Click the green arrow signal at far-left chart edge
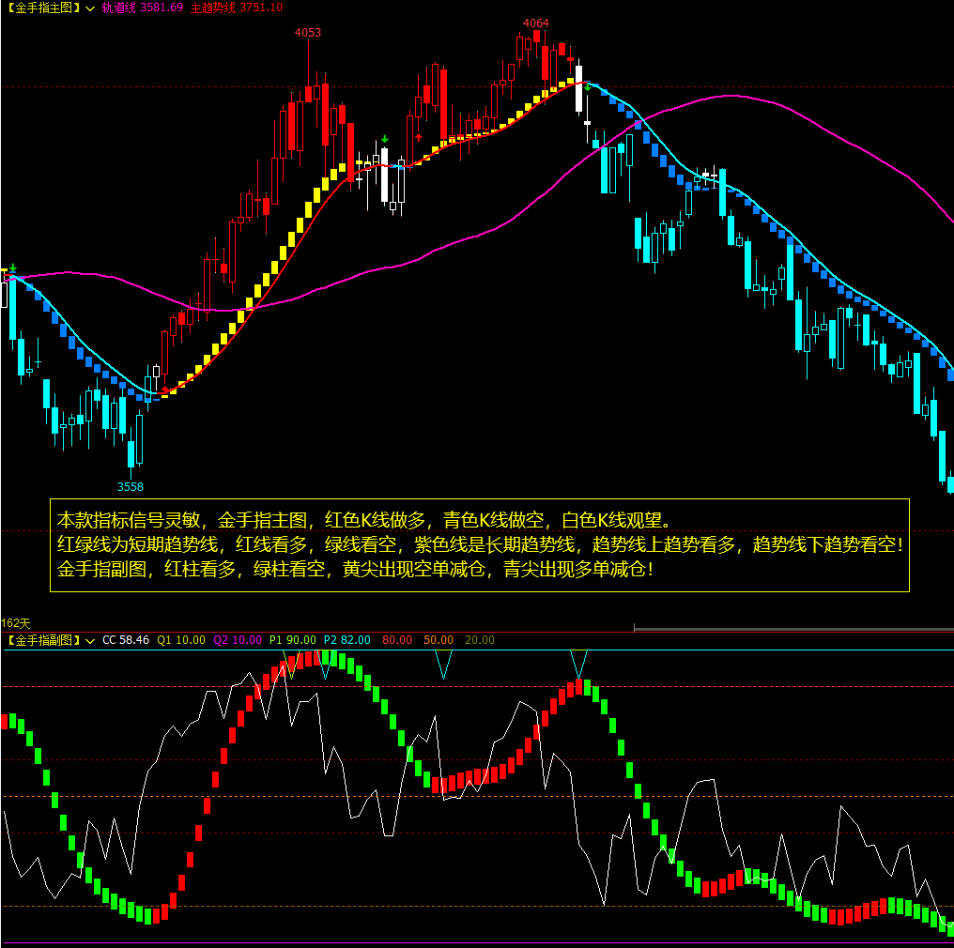Viewport: 954px width, 948px height. 12,268
